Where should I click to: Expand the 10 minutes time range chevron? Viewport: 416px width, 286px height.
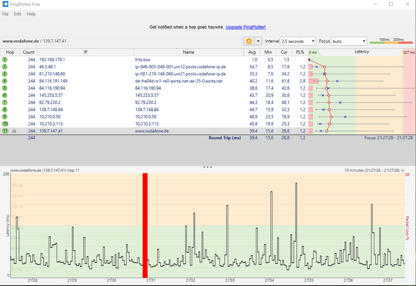click(x=403, y=171)
